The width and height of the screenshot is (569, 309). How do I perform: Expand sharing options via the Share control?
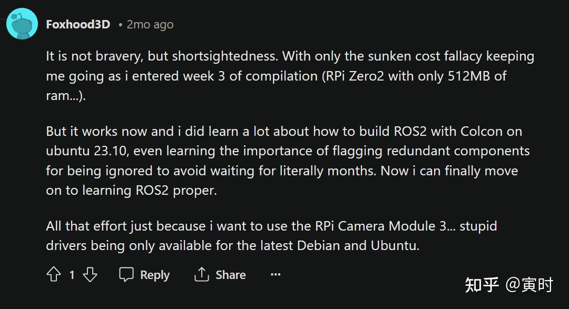[220, 274]
